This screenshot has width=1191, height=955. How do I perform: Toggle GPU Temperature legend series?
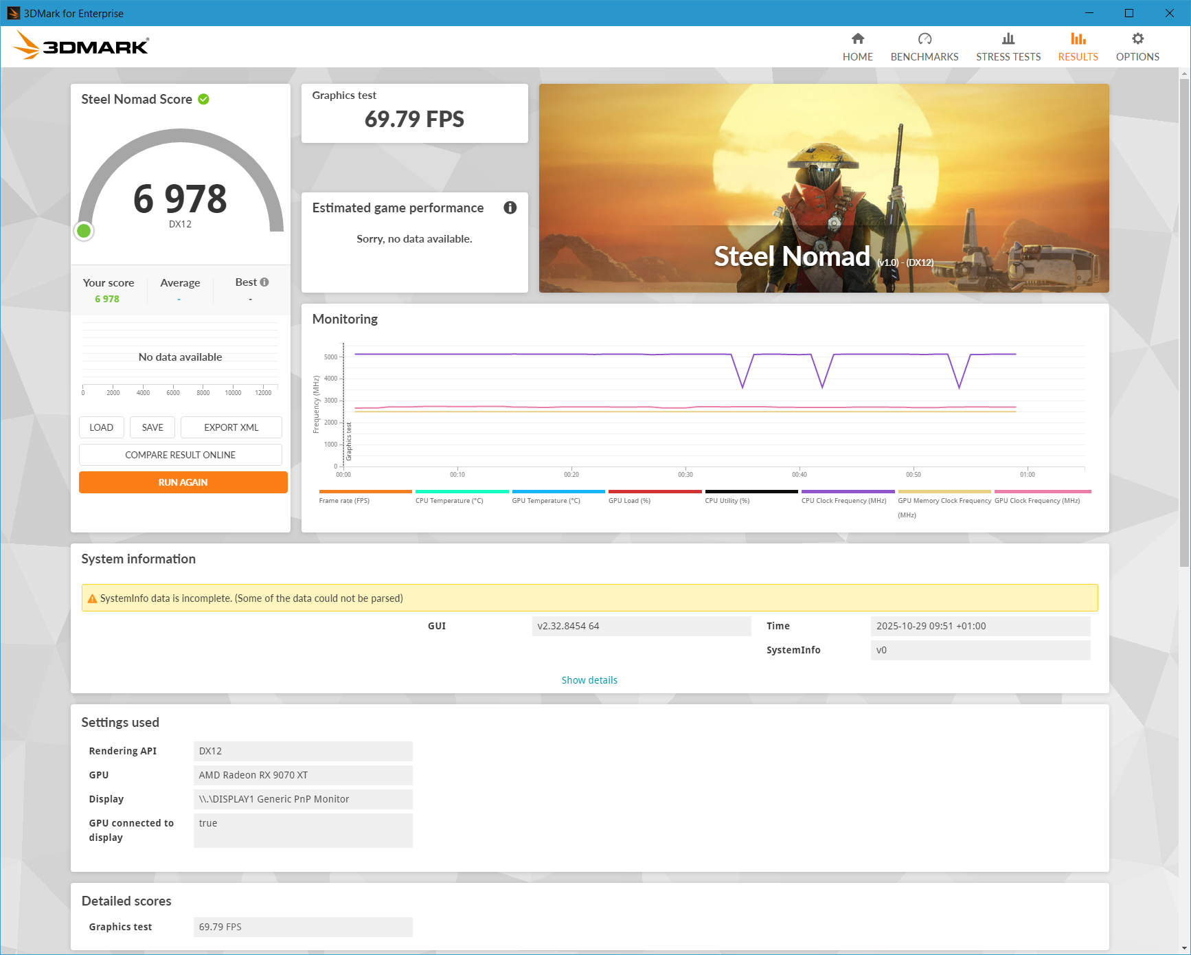(546, 500)
